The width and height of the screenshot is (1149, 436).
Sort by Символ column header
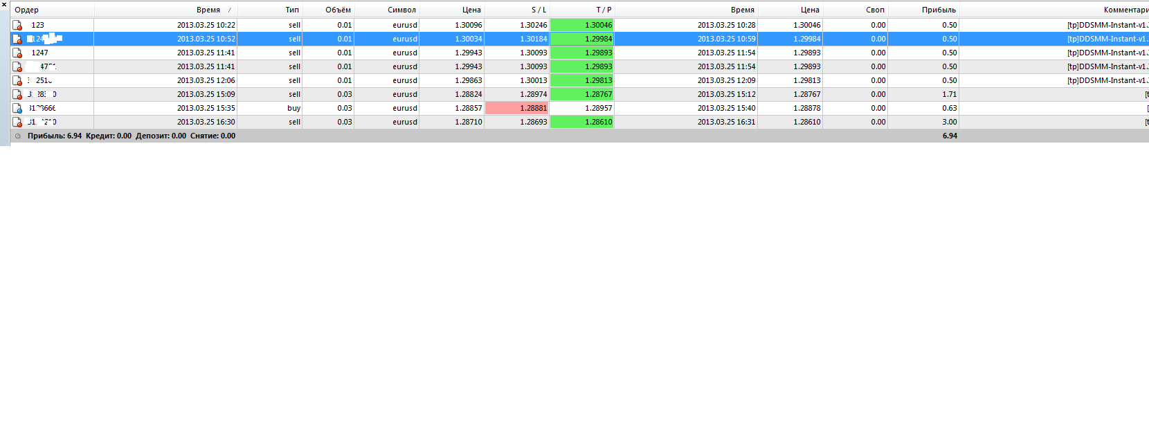tap(401, 10)
